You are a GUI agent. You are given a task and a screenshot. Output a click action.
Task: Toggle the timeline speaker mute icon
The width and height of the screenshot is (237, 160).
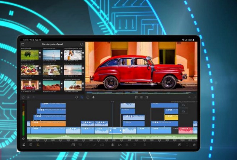click(x=24, y=138)
